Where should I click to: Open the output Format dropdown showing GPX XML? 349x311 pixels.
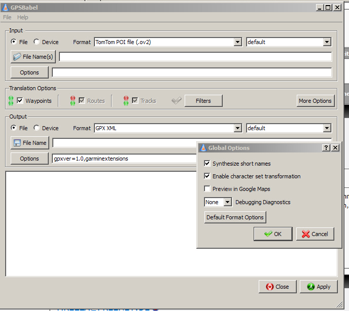tap(168, 128)
